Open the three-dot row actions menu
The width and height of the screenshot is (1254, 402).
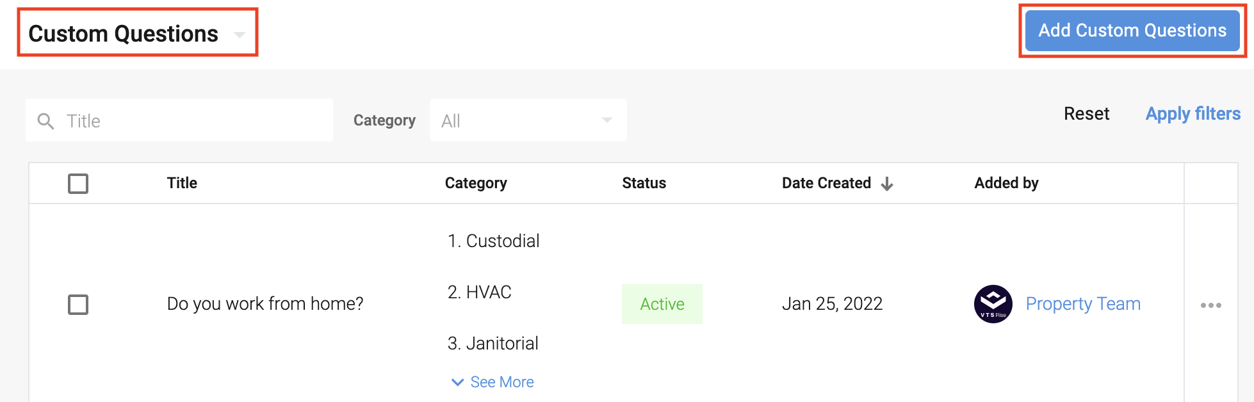1210,305
